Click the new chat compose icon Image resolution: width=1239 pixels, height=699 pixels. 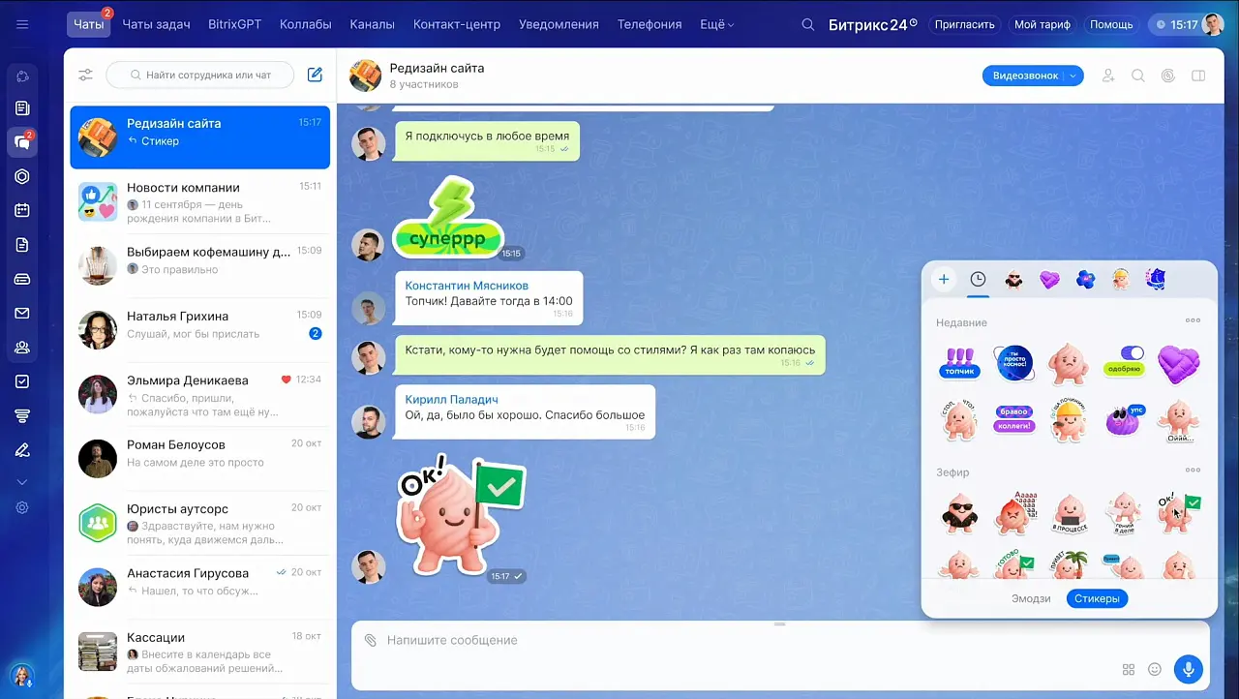315,75
